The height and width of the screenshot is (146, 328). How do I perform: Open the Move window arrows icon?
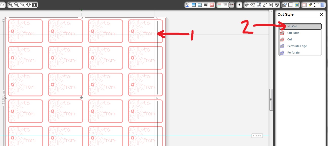coord(247,5)
